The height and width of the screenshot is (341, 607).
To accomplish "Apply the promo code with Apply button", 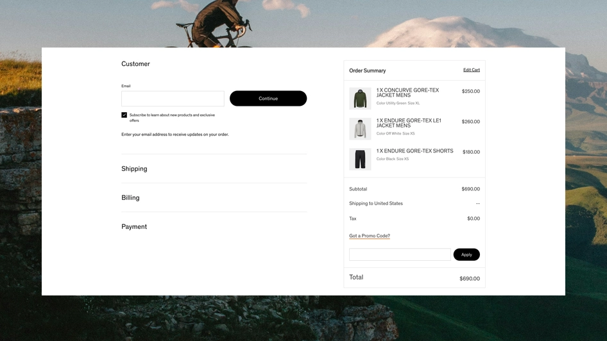I will (466, 254).
